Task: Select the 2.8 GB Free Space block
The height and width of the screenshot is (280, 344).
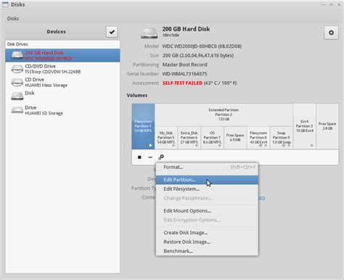Action: pyautogui.click(x=327, y=126)
